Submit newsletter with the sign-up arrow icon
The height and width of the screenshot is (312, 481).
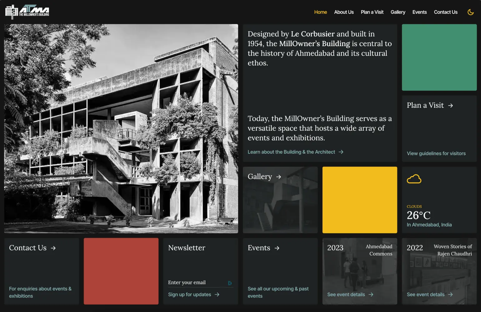217,294
